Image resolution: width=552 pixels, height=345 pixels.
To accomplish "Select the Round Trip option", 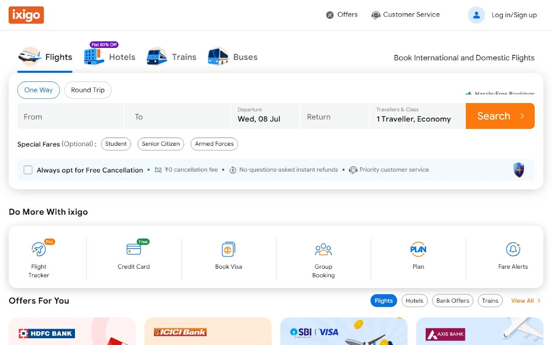I will [x=88, y=90].
